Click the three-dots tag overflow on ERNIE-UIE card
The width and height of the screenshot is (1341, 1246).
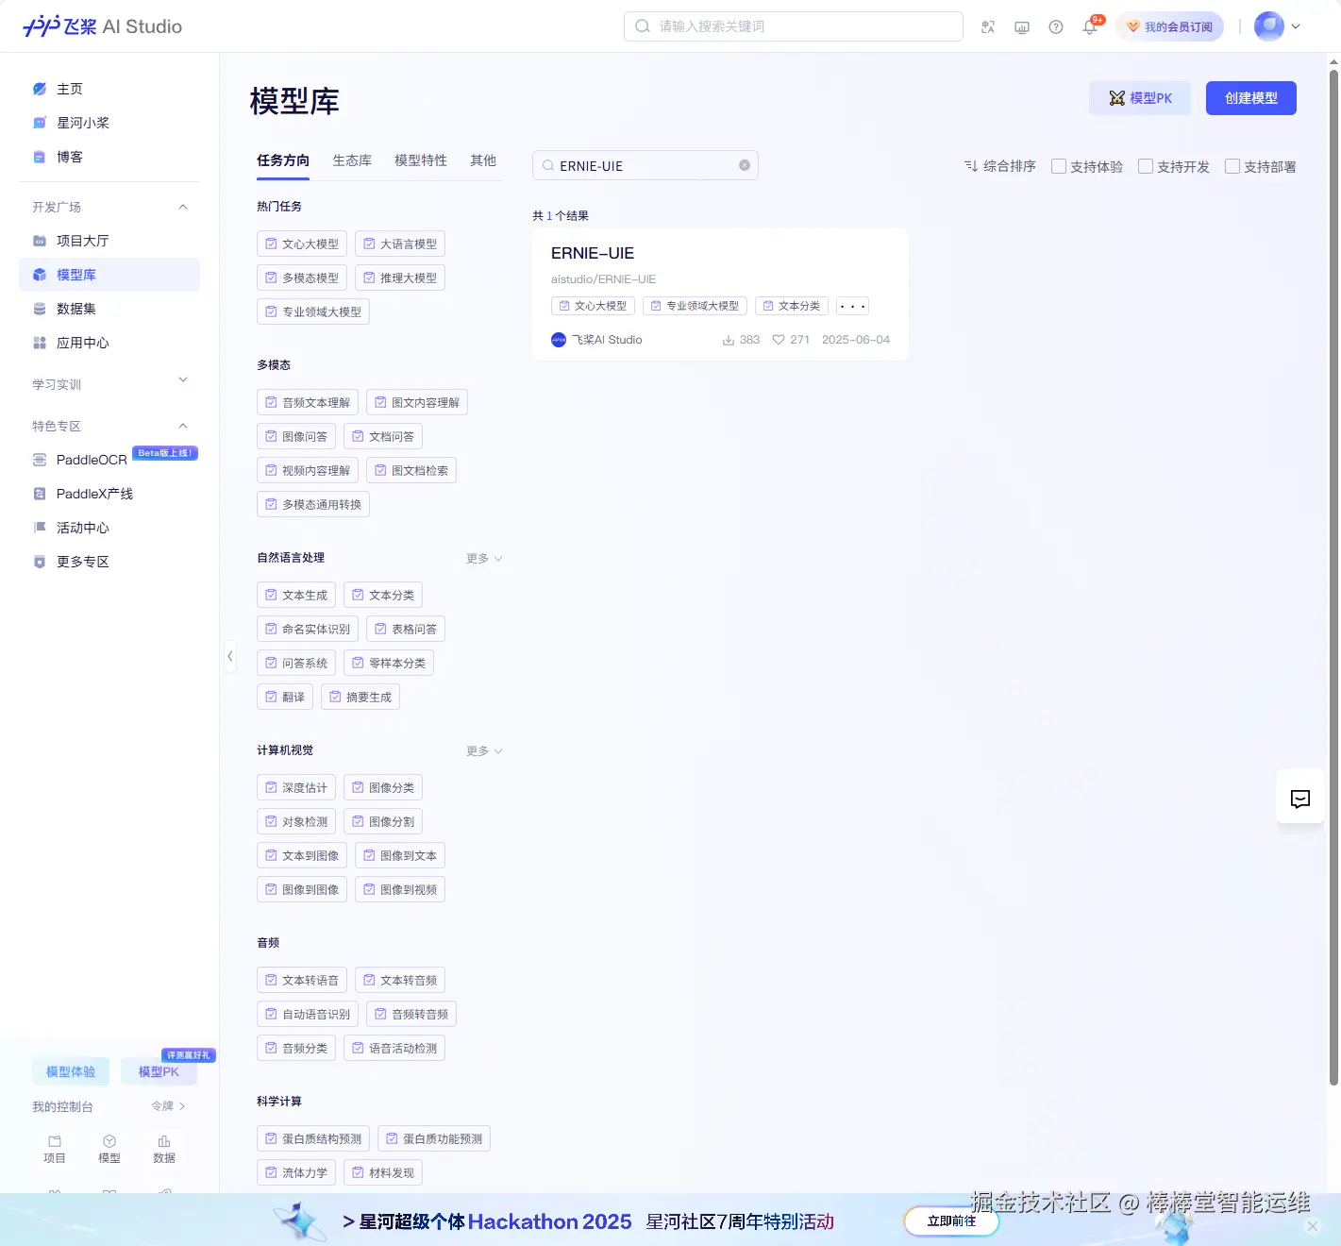(x=852, y=306)
